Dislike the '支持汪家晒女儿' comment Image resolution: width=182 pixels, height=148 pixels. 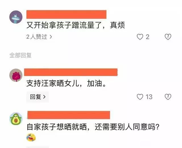click(168, 97)
